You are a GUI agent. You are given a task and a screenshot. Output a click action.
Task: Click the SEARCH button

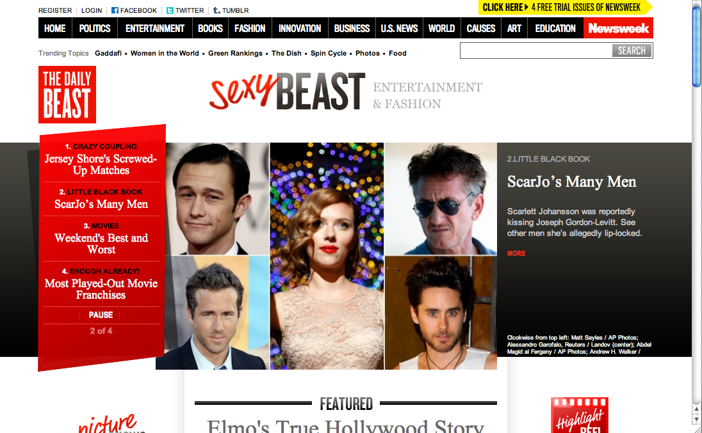(x=632, y=51)
